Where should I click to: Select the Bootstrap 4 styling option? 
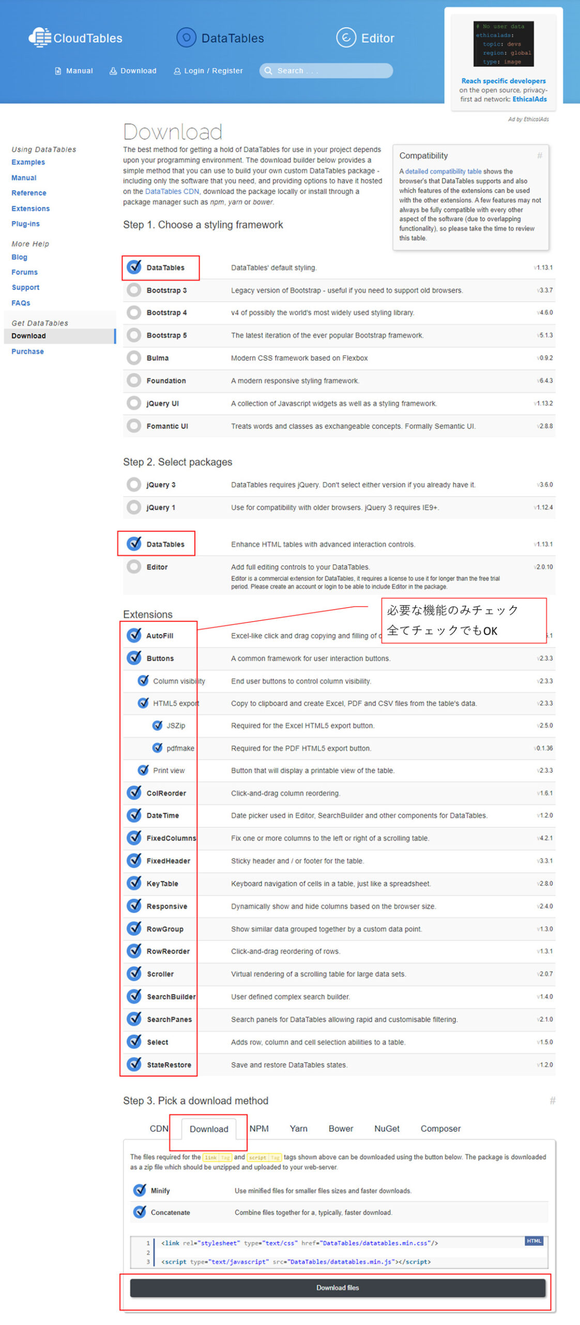(134, 312)
